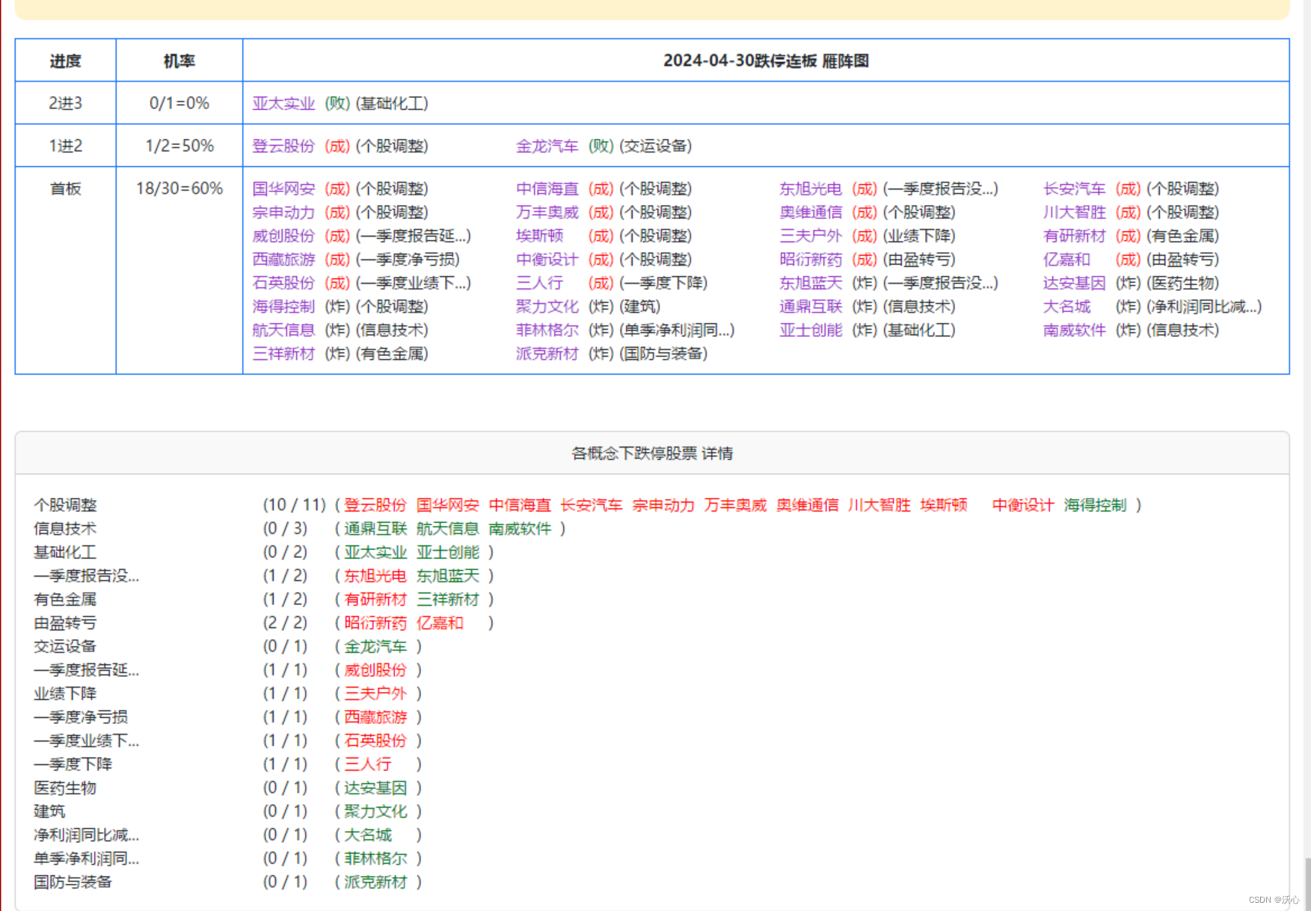Open 菲林格尔 in the 首板 table row

[547, 330]
